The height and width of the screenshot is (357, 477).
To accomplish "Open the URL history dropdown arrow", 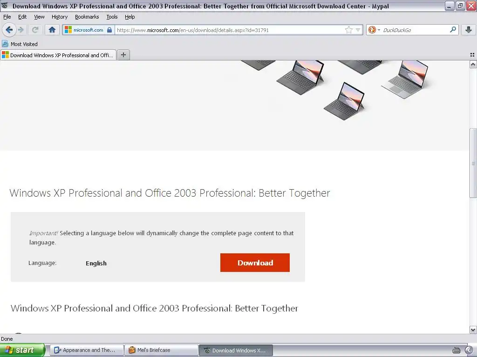I will [x=358, y=30].
